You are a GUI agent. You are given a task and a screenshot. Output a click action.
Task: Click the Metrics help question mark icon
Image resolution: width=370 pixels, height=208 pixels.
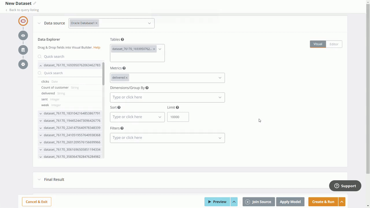[124, 68]
